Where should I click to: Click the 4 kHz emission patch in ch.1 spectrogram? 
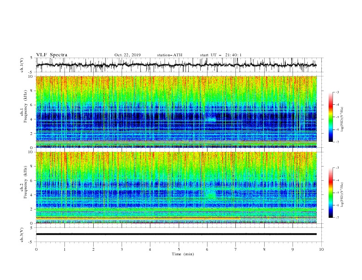point(211,120)
